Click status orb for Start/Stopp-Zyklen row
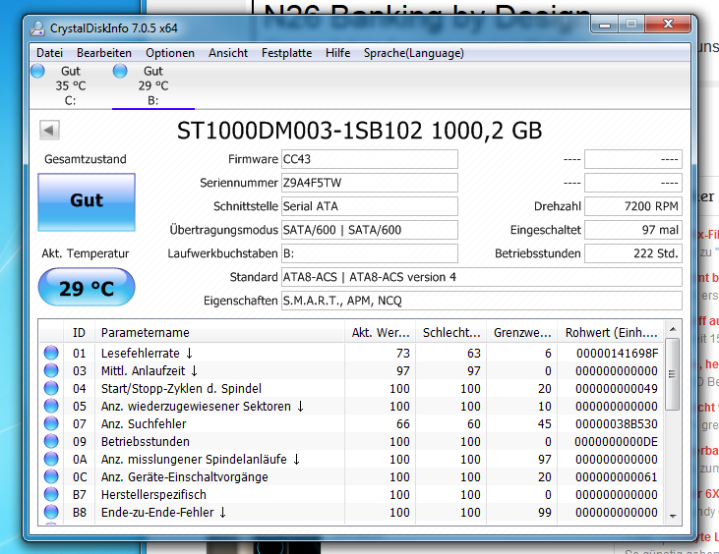719x554 pixels. pyautogui.click(x=51, y=388)
